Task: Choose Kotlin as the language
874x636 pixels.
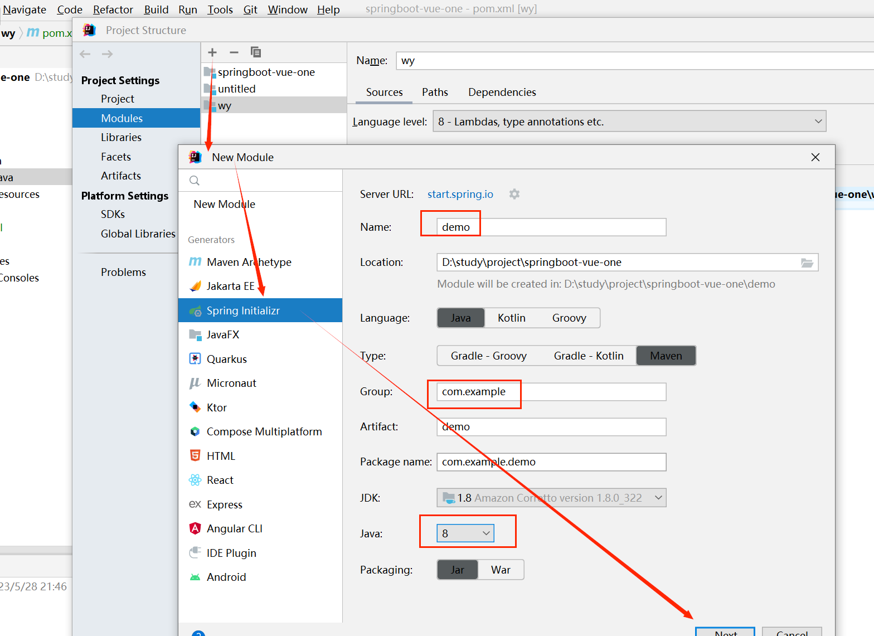Action: point(512,318)
